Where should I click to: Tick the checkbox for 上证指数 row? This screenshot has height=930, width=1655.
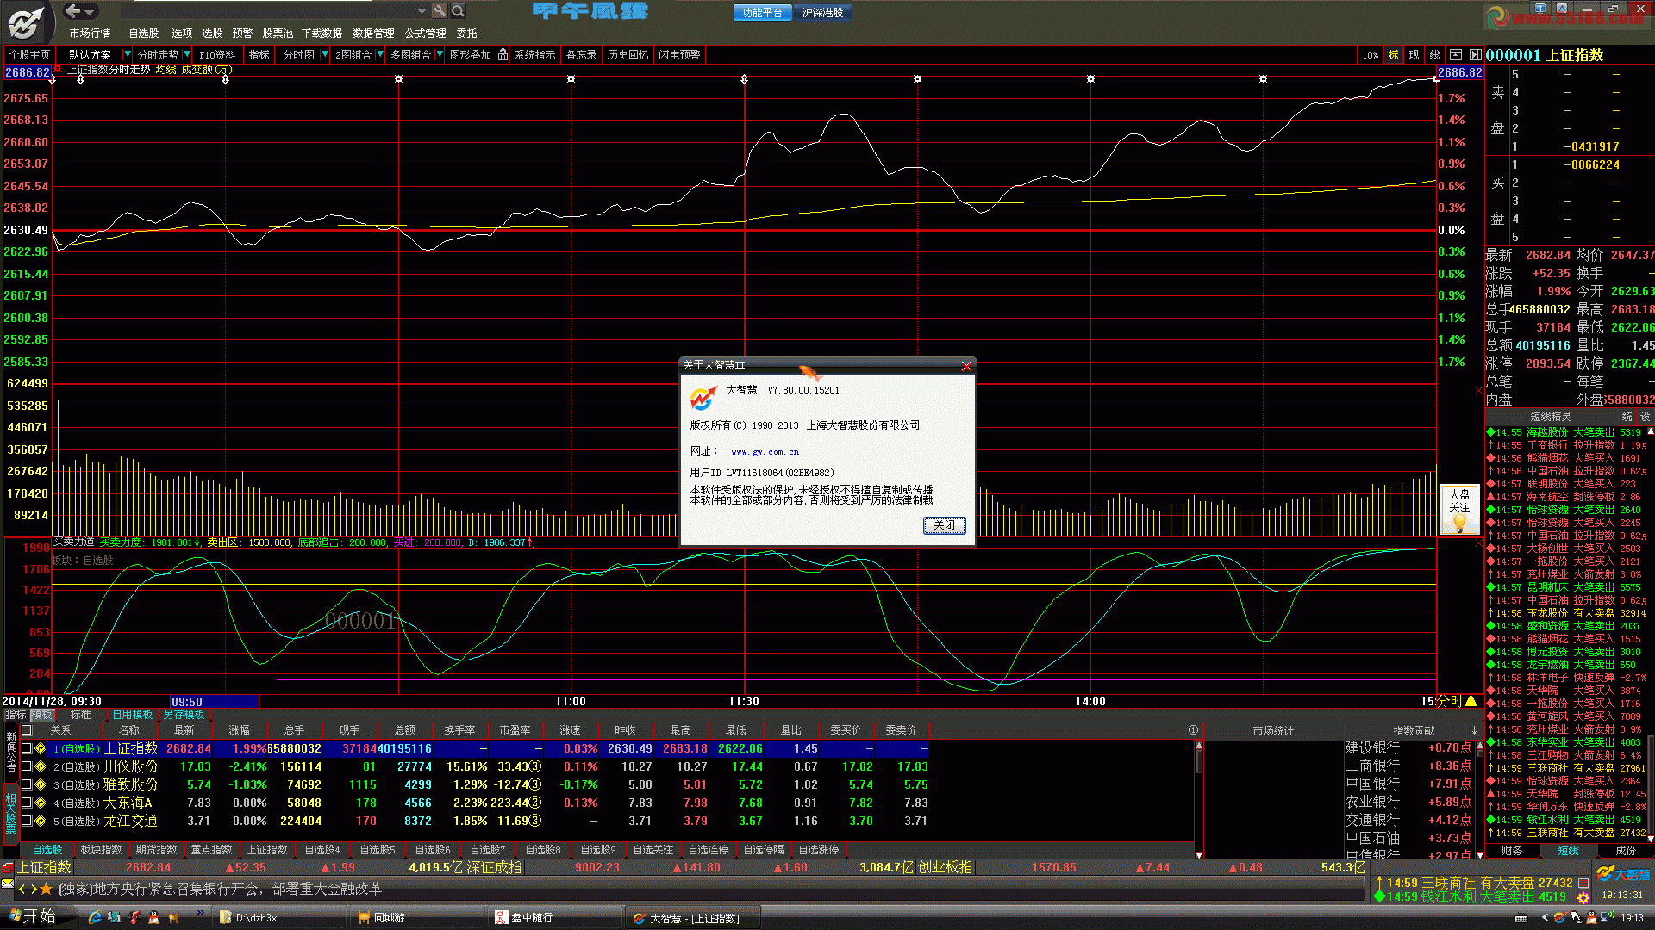pyautogui.click(x=27, y=748)
